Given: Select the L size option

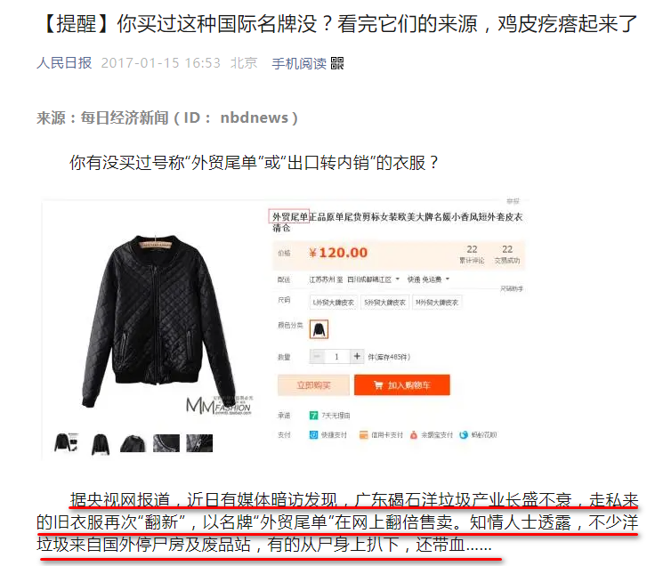Looking at the screenshot, I should click(334, 303).
